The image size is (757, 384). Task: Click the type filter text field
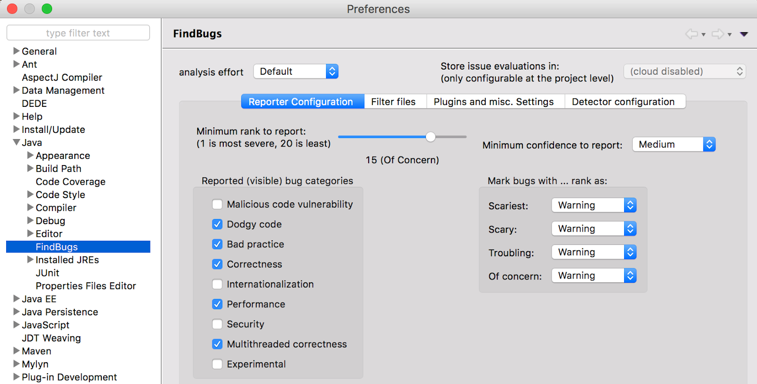coord(78,33)
